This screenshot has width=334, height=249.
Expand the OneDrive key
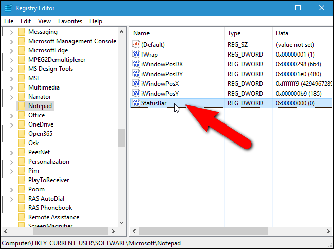(x=11, y=125)
